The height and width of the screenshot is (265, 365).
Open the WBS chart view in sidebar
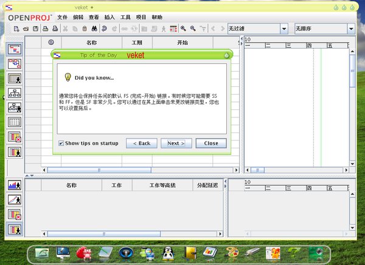15,93
